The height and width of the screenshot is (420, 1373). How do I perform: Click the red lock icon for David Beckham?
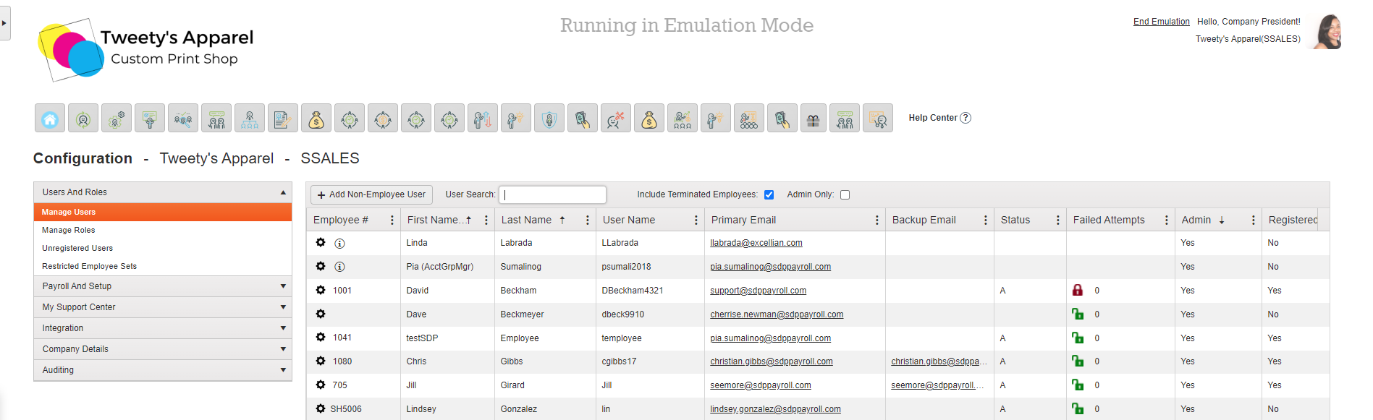pos(1078,290)
